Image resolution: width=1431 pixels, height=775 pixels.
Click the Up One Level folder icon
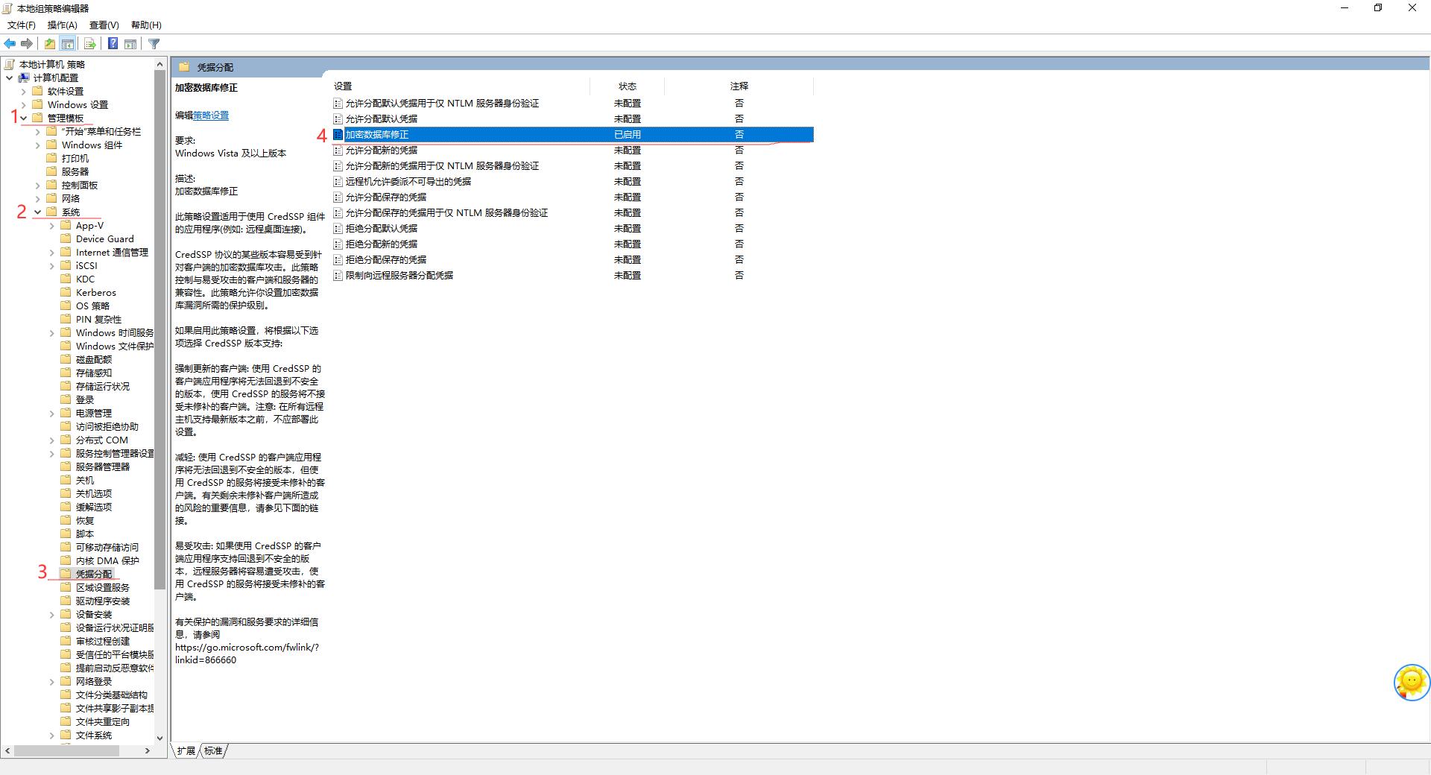coord(49,44)
